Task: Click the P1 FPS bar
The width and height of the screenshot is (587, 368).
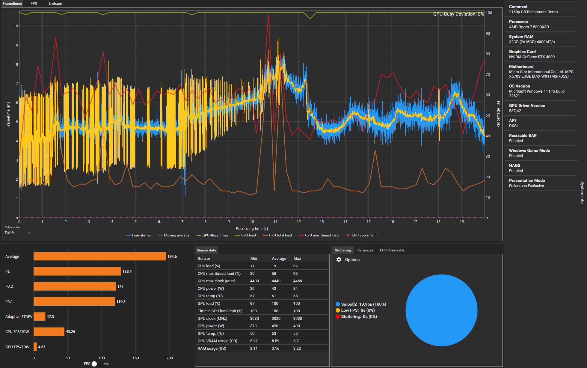Action: pyautogui.click(x=77, y=272)
